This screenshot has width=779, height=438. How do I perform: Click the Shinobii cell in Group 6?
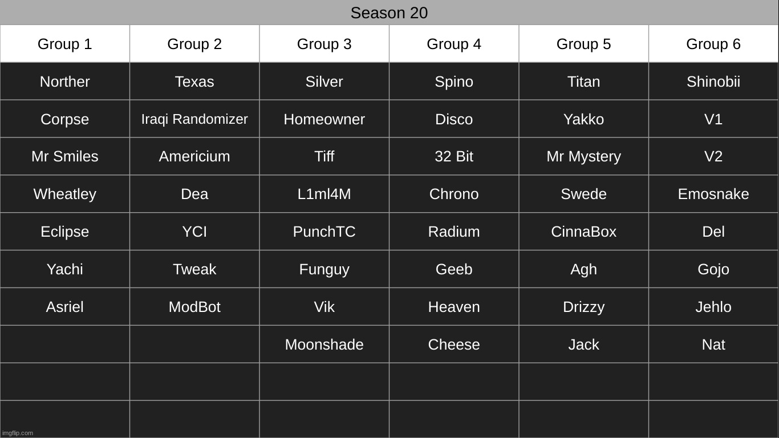[713, 82]
